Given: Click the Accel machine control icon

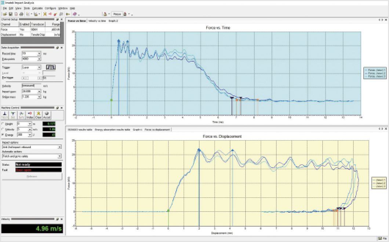Looking at the screenshot, I should point(47,115).
